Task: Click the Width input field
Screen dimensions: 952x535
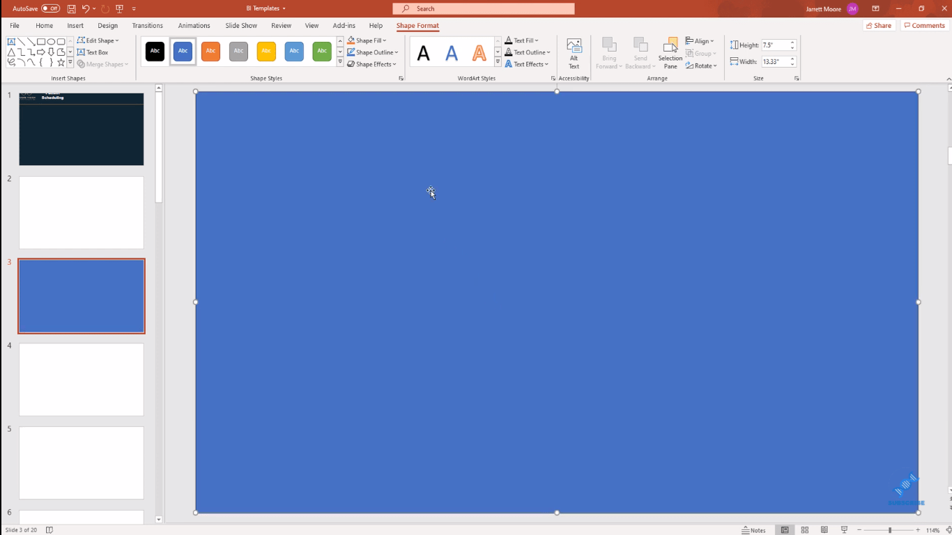Action: (775, 61)
